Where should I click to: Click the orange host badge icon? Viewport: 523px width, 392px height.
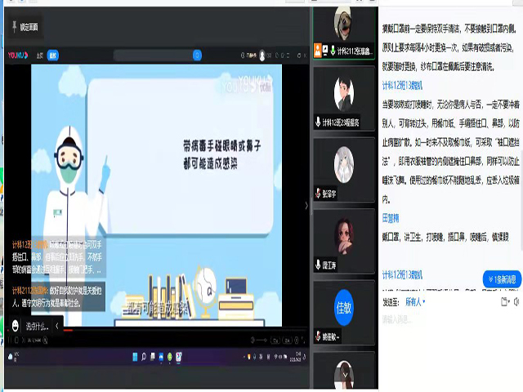coord(318,51)
